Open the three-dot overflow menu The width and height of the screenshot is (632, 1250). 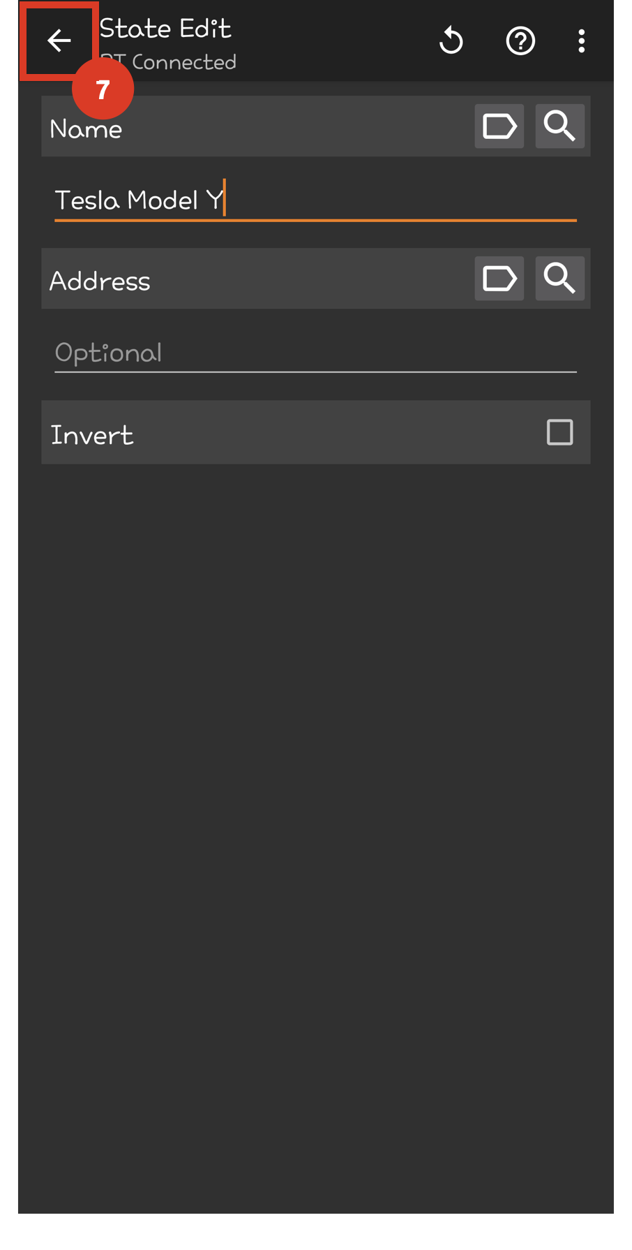pyautogui.click(x=581, y=41)
